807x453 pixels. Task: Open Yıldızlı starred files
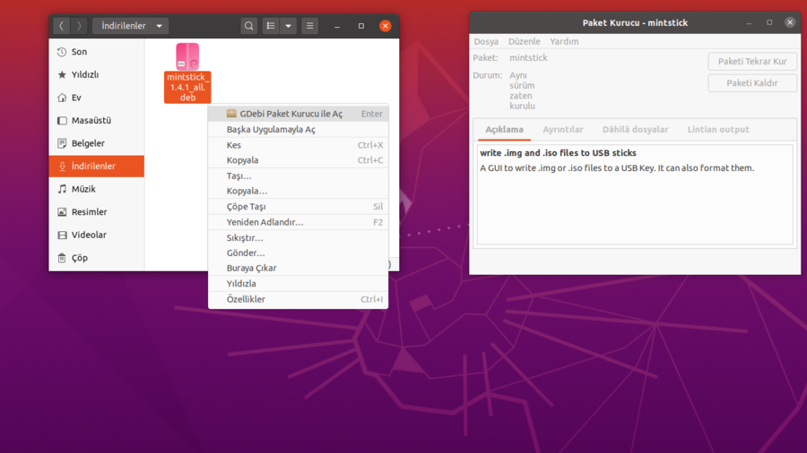[x=97, y=74]
